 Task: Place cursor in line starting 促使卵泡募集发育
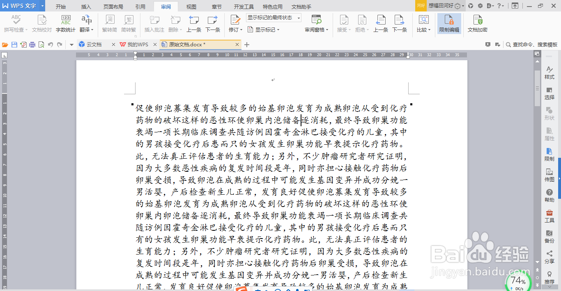(x=271, y=108)
